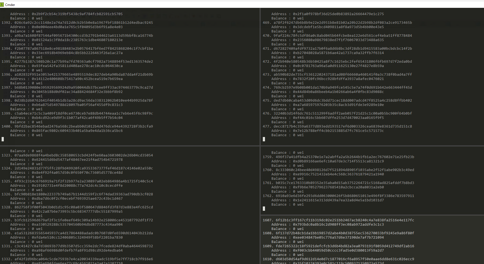Click cursor block below entry 1762
484x264 pixels.
[x=264, y=209]
